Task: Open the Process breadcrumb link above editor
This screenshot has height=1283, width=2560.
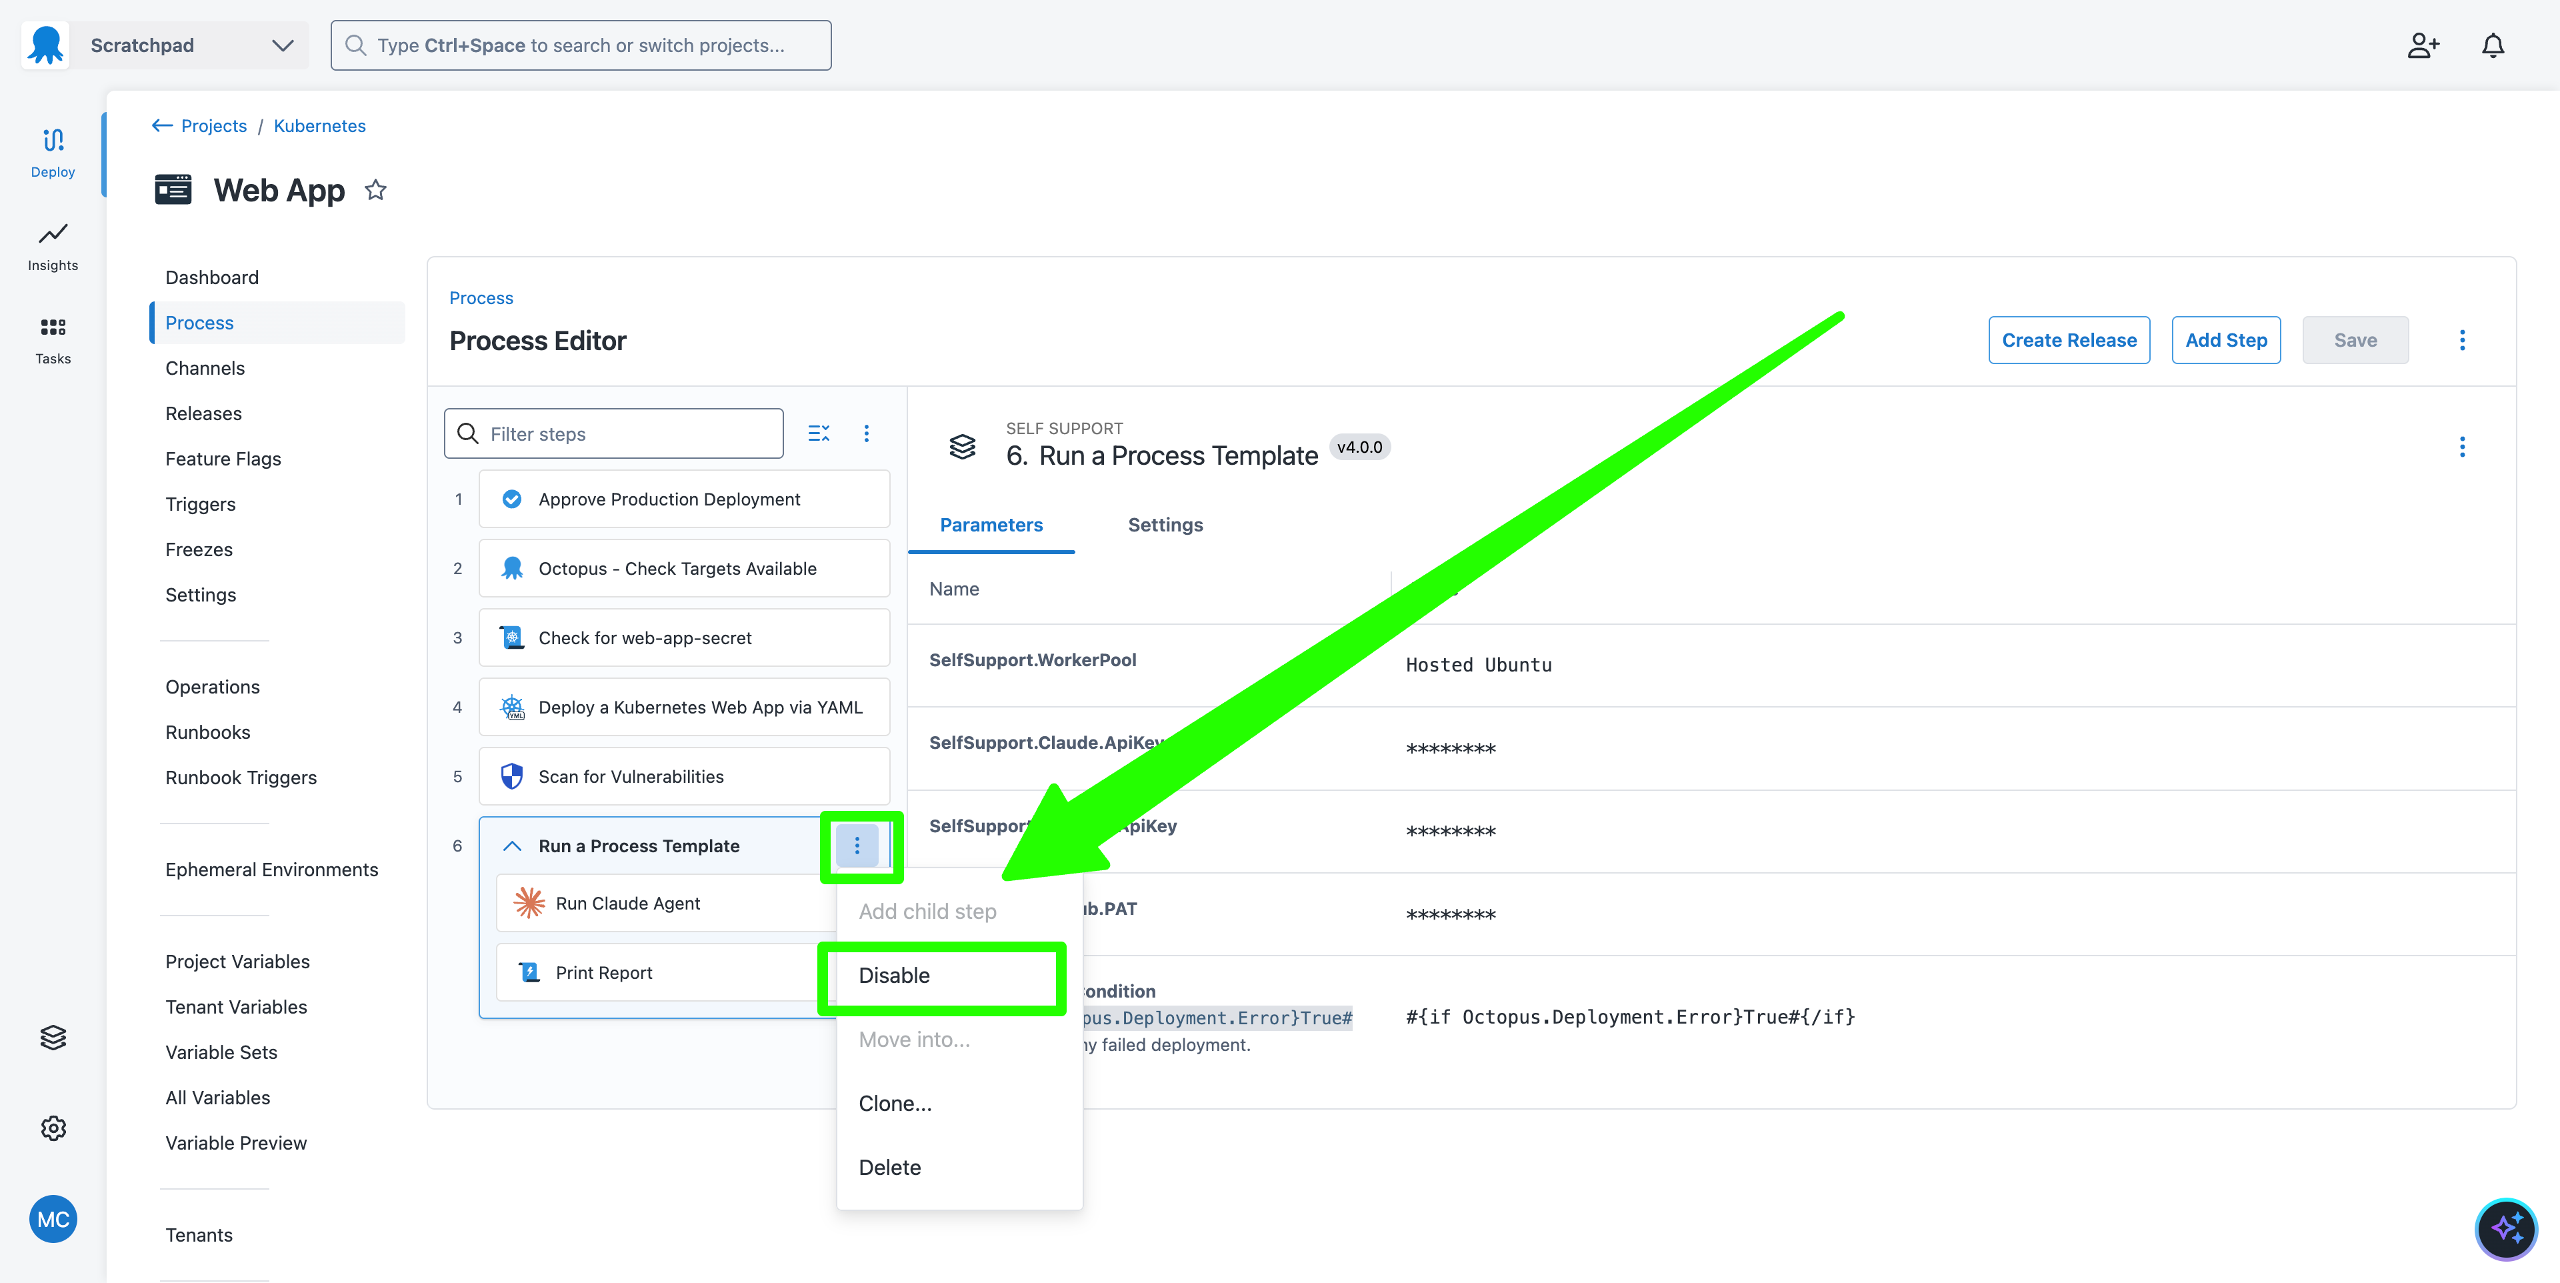Action: (x=481, y=298)
